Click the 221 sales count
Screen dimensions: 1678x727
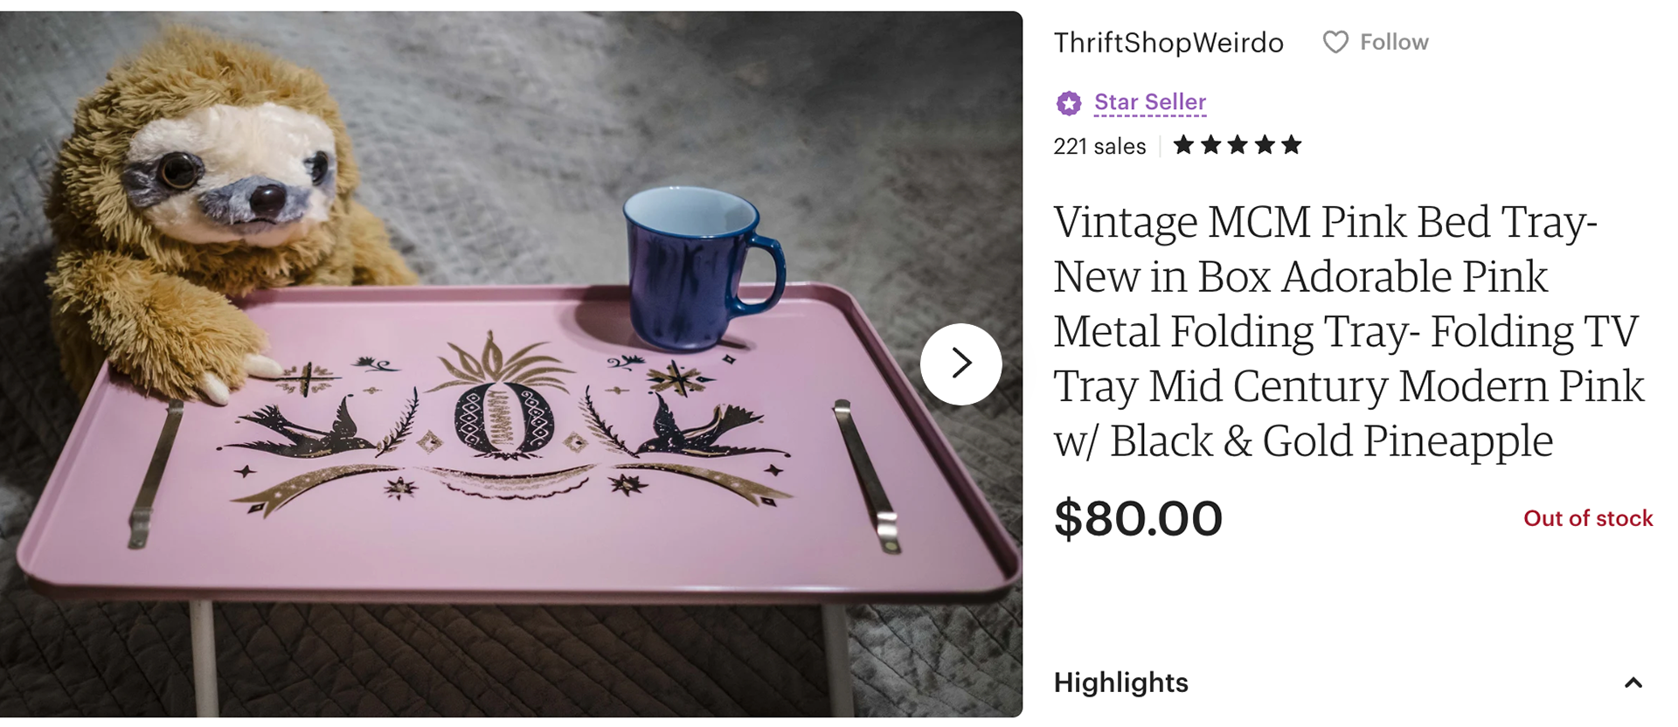click(1099, 146)
